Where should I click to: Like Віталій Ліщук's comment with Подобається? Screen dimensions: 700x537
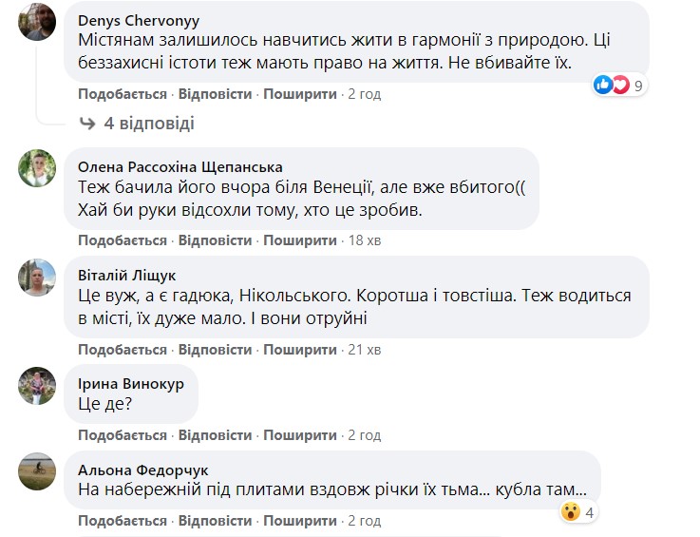click(x=122, y=350)
